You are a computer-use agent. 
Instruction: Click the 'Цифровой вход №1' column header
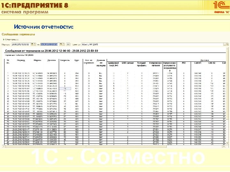pos(113,64)
